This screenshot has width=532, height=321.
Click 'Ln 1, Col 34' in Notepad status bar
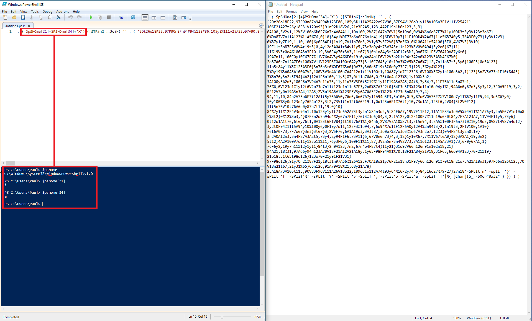(423, 318)
